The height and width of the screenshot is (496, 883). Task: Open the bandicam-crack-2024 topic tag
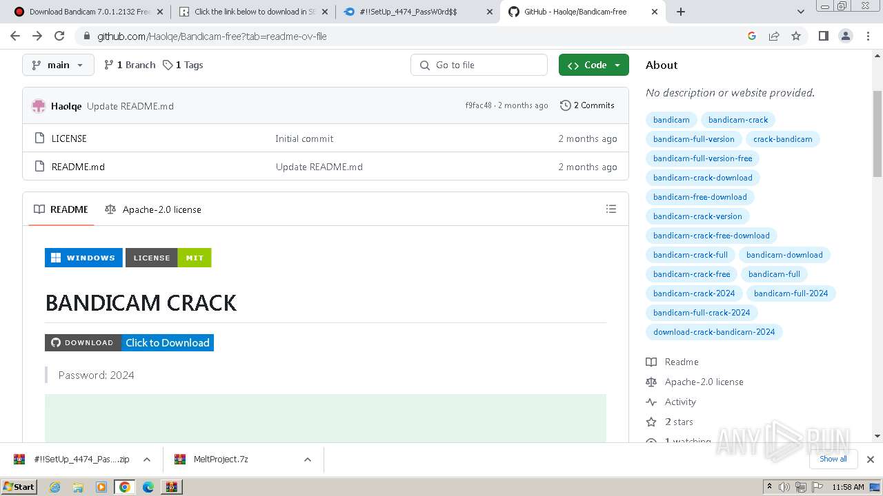coord(694,293)
